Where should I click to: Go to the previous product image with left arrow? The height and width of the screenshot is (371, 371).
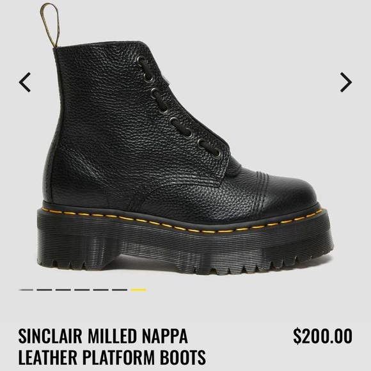click(25, 82)
